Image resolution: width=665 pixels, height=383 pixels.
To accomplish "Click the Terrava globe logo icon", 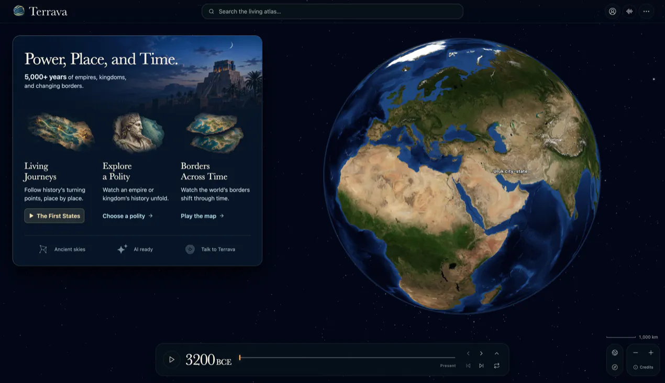I will tap(19, 11).
